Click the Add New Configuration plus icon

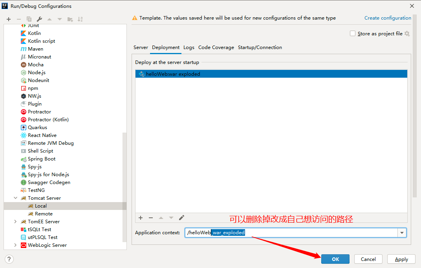pos(9,19)
